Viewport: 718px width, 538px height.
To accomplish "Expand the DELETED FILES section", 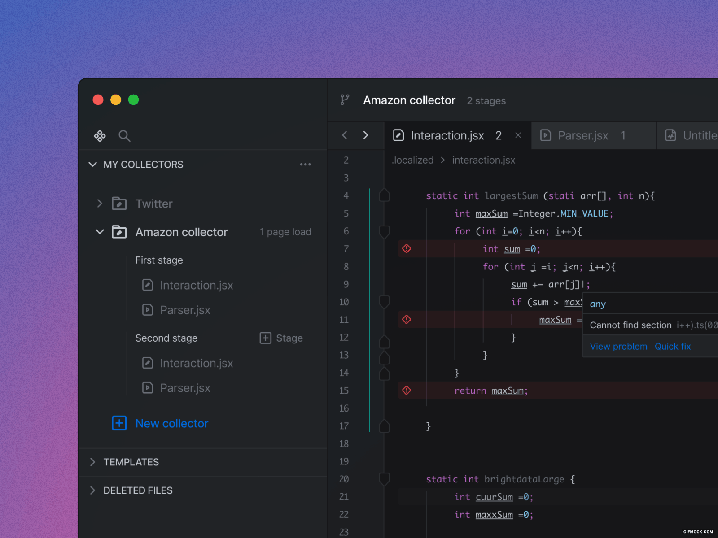I will pyautogui.click(x=93, y=490).
